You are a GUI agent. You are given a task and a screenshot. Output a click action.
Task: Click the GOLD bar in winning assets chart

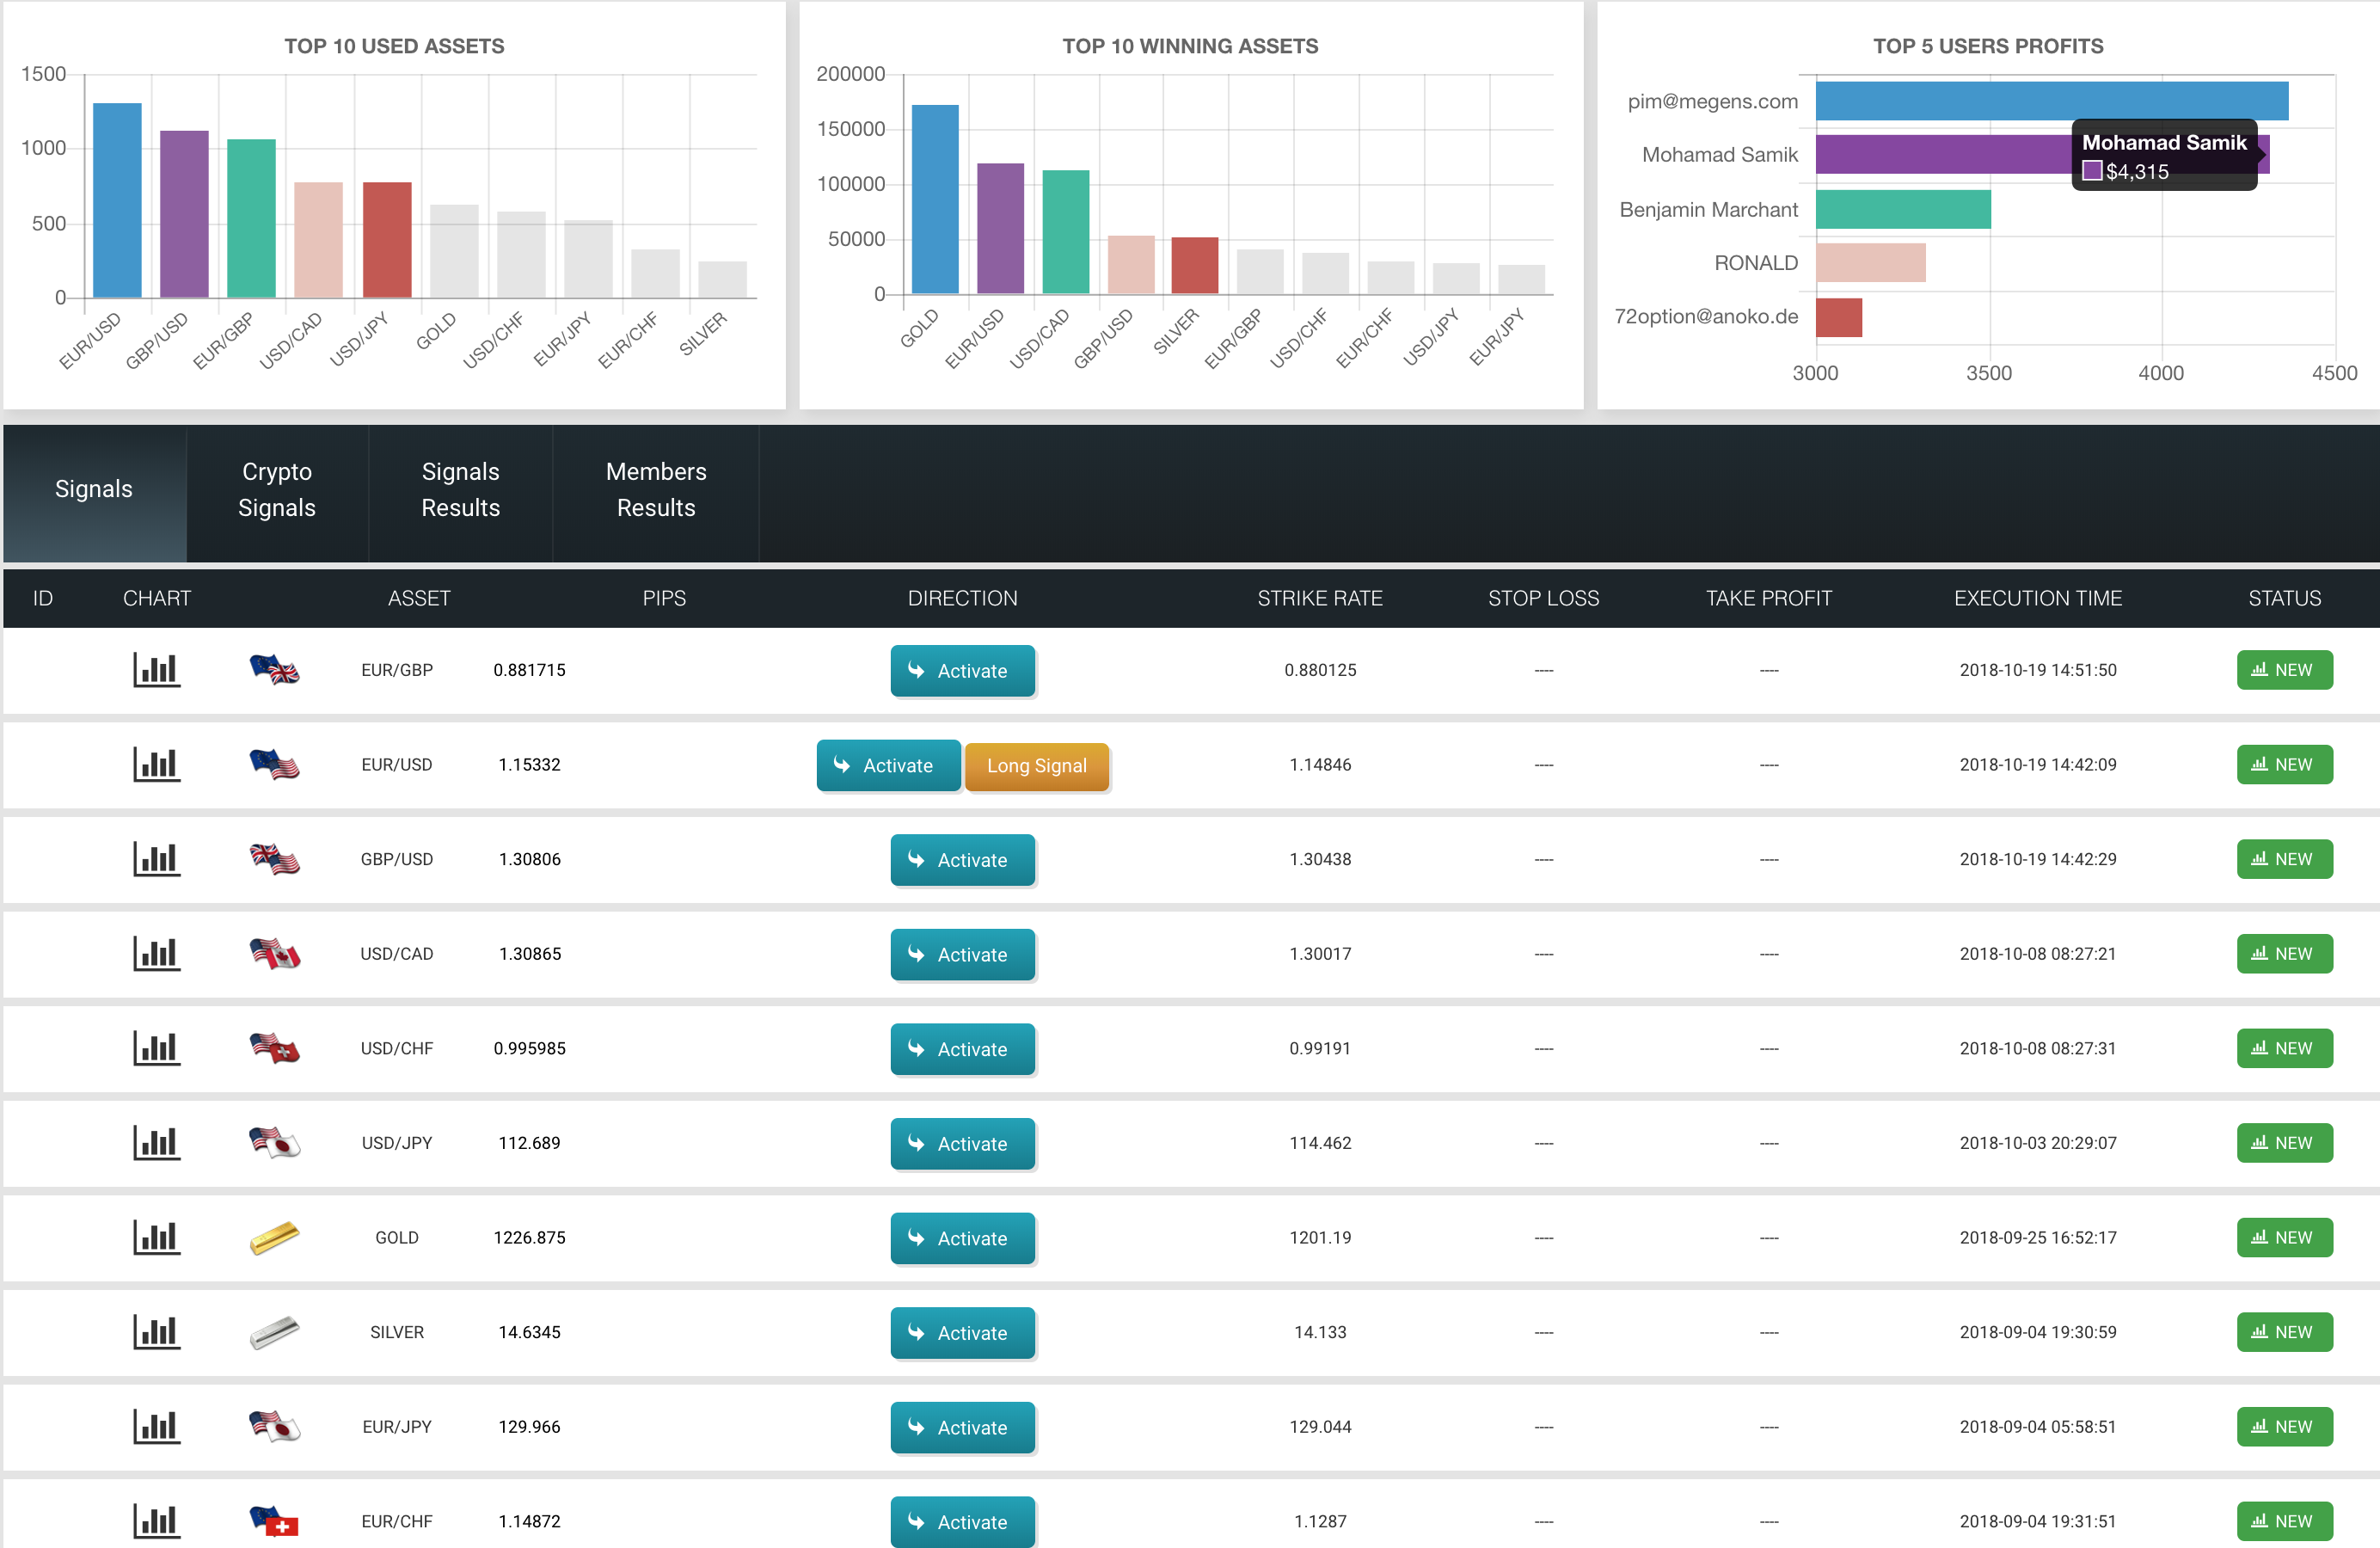pyautogui.click(x=935, y=199)
